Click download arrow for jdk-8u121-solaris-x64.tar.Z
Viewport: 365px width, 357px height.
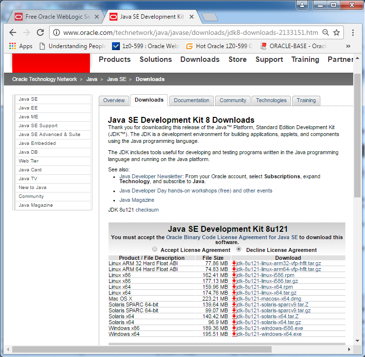[x=234, y=316]
